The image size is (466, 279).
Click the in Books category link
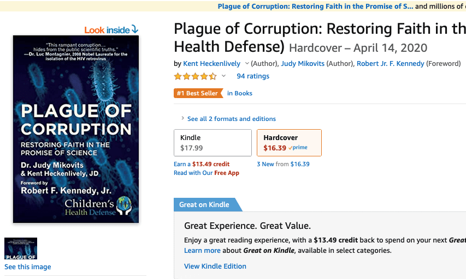(240, 93)
